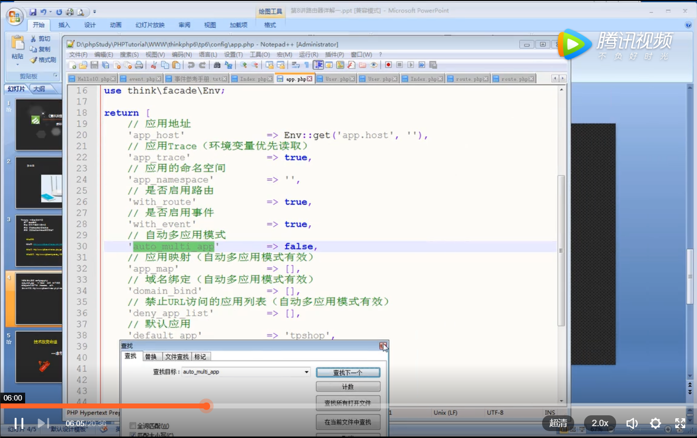Switch to the Hello10.php file tab
The image size is (697, 438).
tap(92, 79)
